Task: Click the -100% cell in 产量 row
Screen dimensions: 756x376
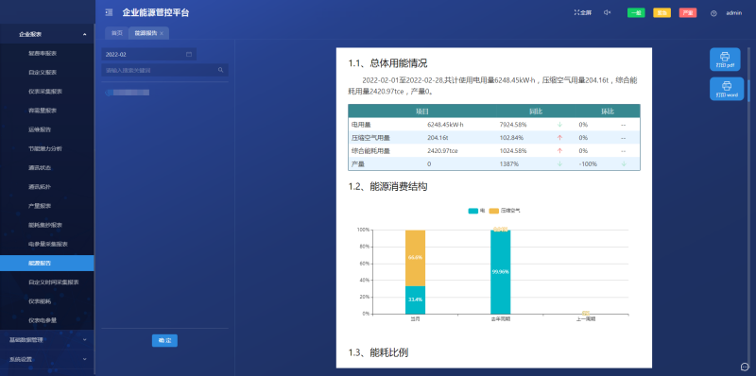Action: (588, 163)
